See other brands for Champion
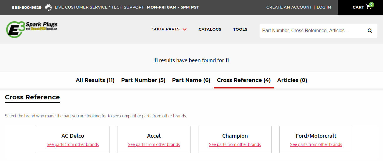Image resolution: width=383 pixels, height=161 pixels. [x=235, y=144]
